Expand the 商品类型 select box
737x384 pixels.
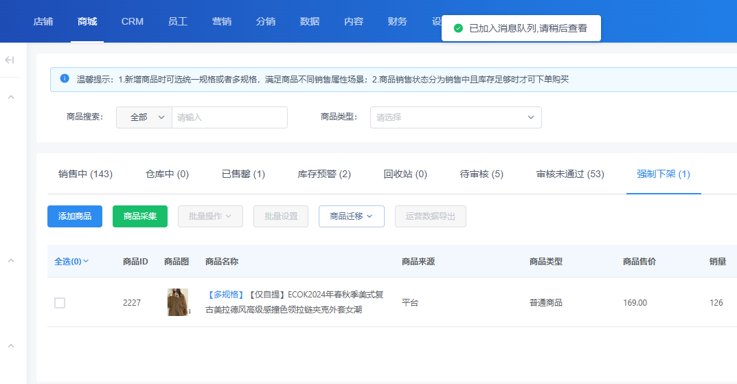pos(455,117)
